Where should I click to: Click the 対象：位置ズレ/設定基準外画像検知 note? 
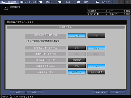pos(43,41)
